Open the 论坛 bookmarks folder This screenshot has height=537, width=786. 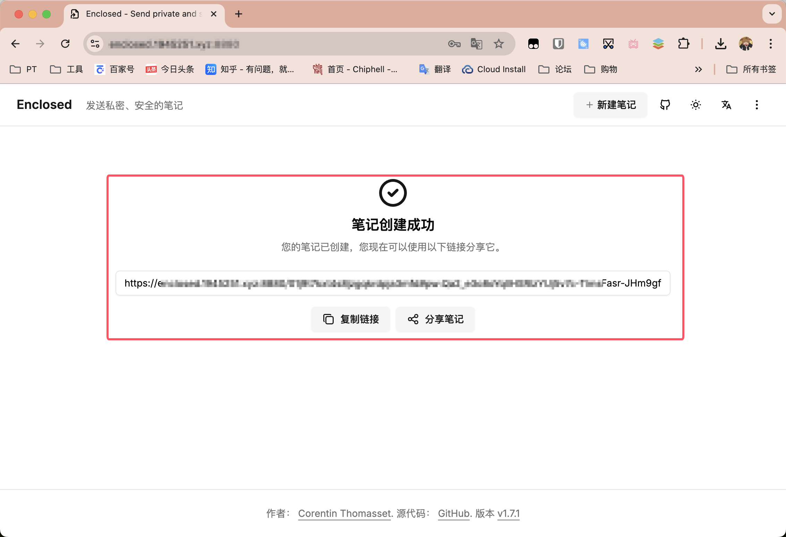[x=555, y=69]
